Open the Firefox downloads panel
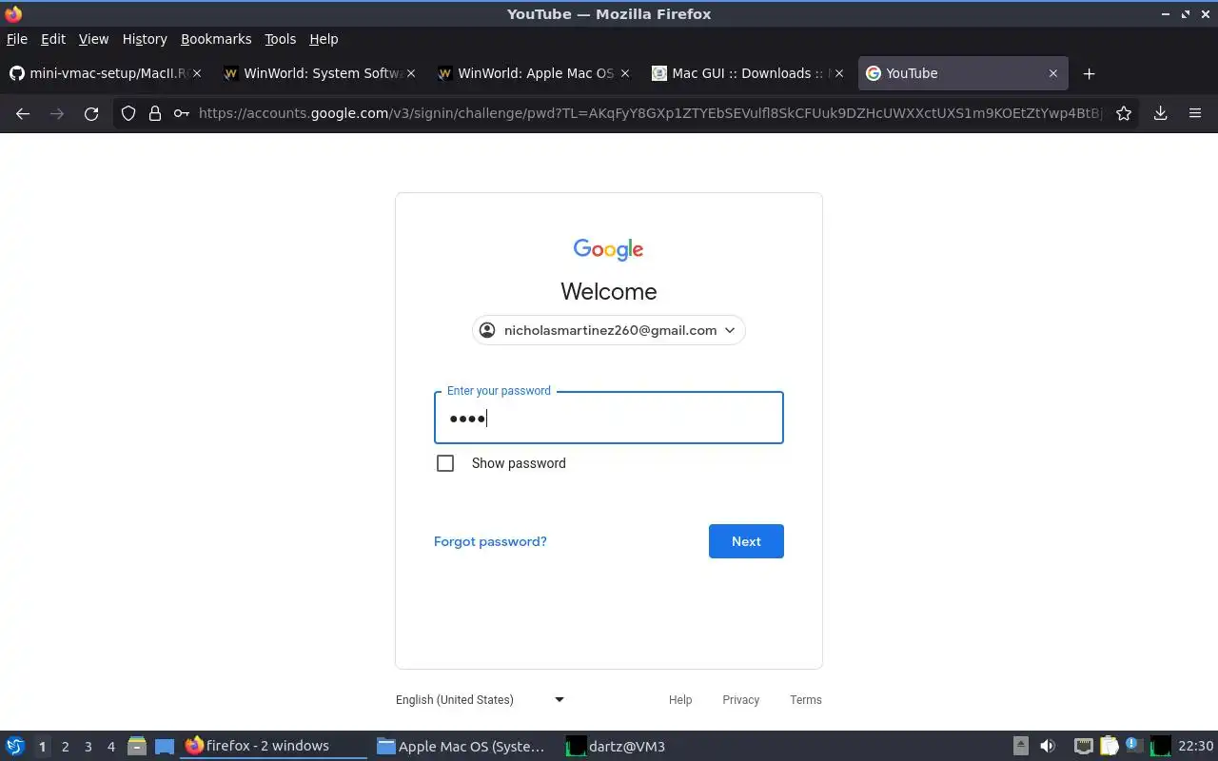Screen dimensions: 1218x761 click(1161, 113)
